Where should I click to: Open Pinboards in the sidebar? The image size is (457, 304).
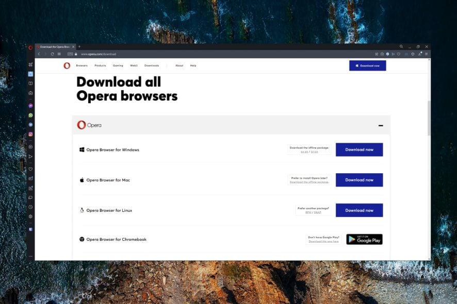coord(30,188)
